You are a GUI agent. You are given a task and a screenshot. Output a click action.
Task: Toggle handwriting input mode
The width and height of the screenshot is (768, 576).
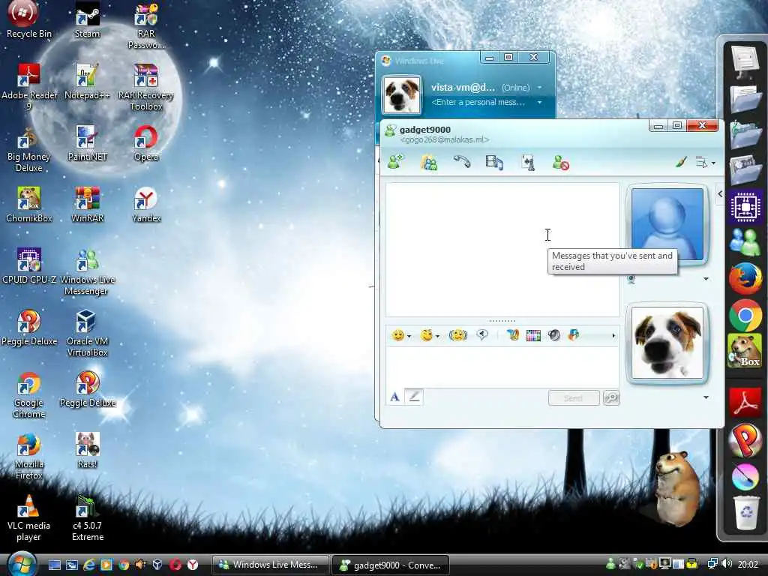(414, 397)
